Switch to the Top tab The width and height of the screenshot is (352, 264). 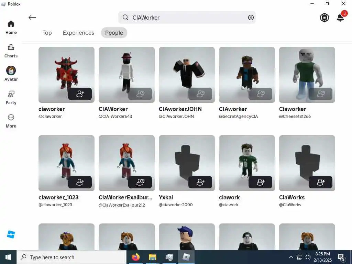click(x=47, y=33)
